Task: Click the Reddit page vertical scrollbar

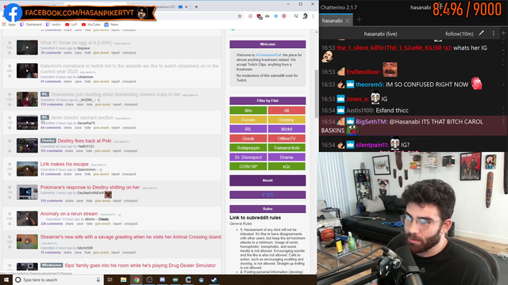Action: pyautogui.click(x=316, y=93)
